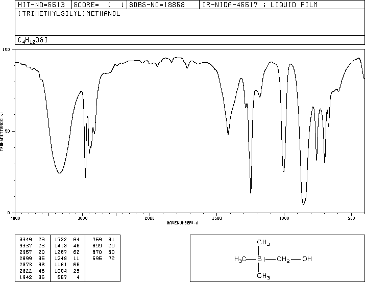Viewport: 365px width, 282px height.
Task: Click the Si atom in structure diagram
Action: tap(261, 259)
